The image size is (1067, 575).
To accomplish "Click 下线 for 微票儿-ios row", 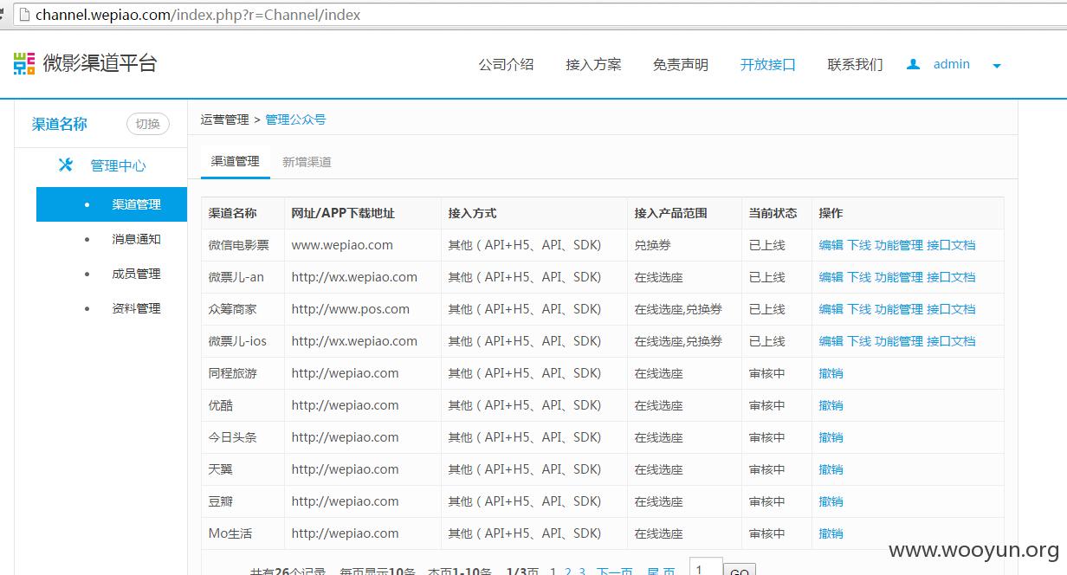I will click(859, 341).
